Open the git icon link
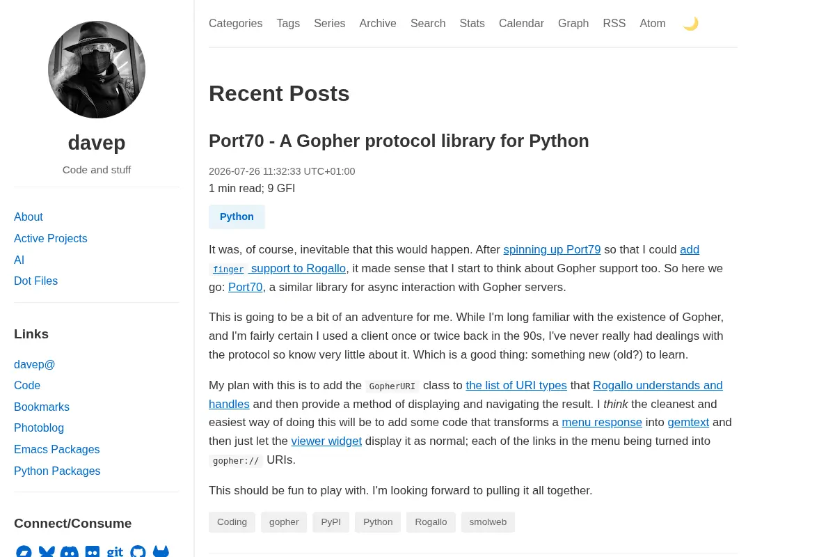 click(x=115, y=552)
